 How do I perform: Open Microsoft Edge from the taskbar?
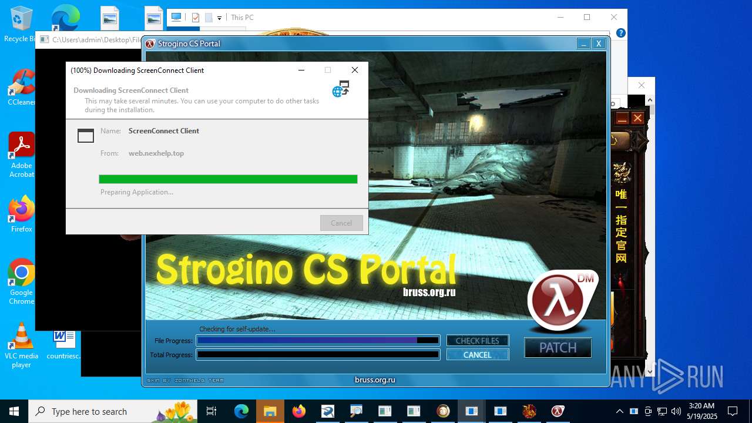pyautogui.click(x=241, y=411)
